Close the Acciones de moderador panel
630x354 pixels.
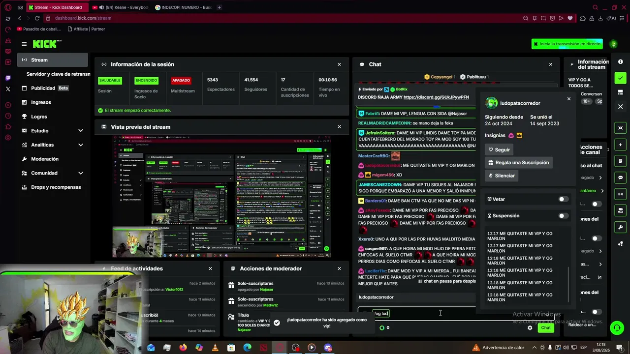(339, 268)
